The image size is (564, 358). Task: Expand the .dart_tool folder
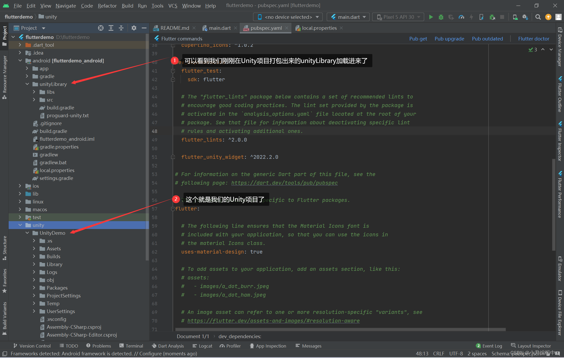pos(20,45)
